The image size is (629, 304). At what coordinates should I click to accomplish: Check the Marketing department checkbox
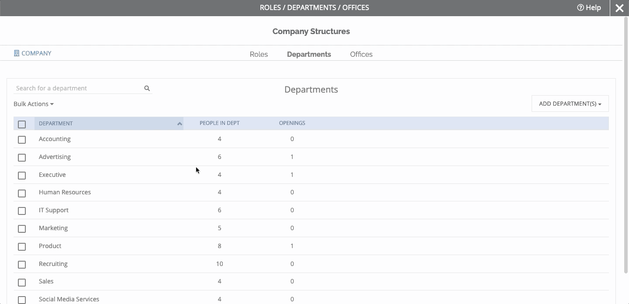point(22,229)
